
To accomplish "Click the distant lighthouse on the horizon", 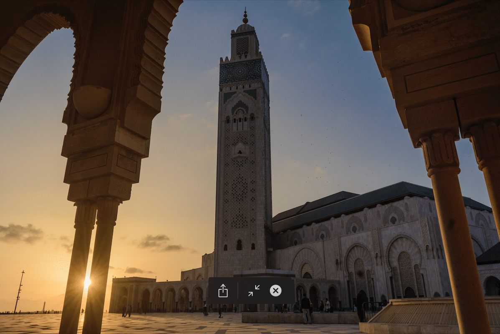I will click(x=44, y=306).
